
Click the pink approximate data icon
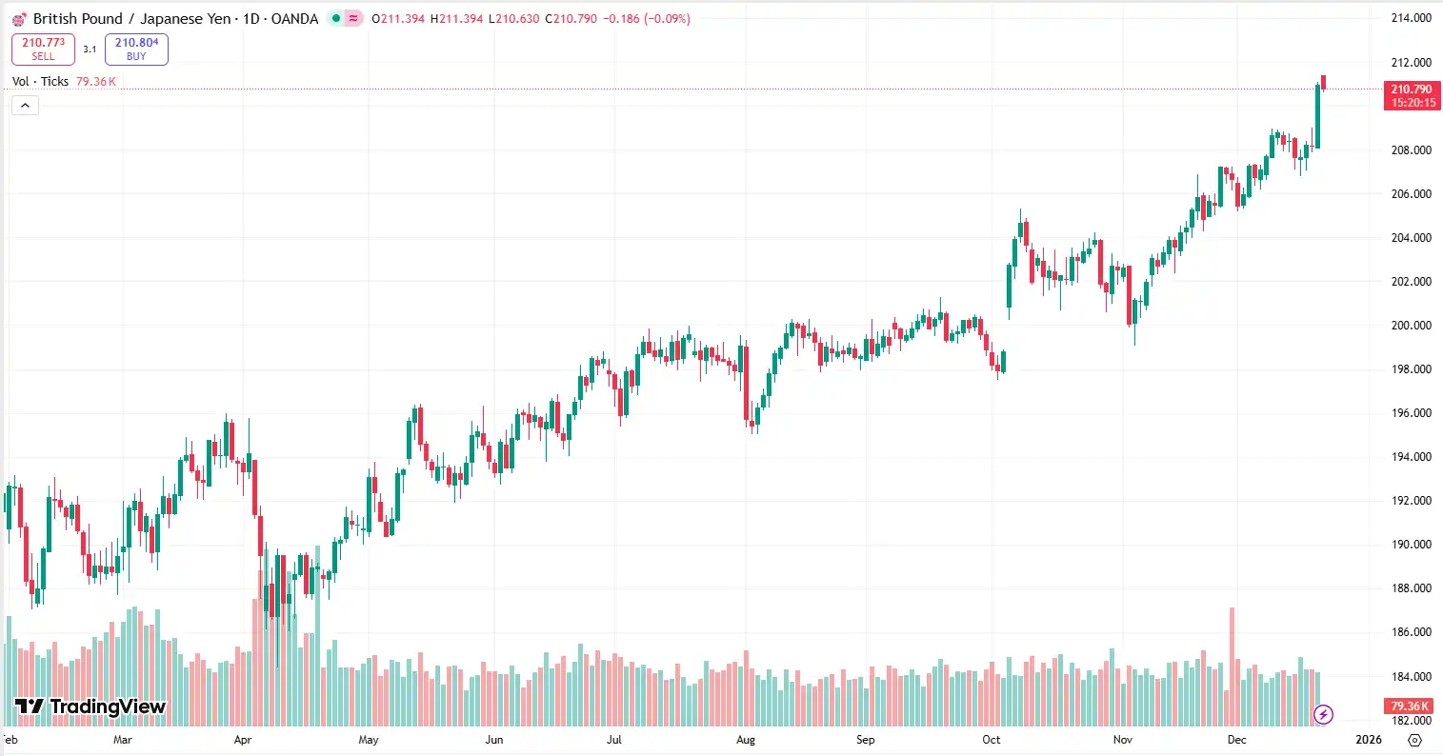[354, 18]
